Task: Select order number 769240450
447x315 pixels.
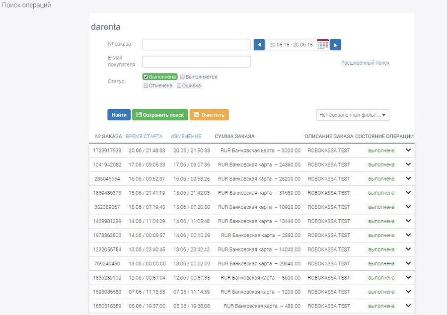Action: [107, 264]
